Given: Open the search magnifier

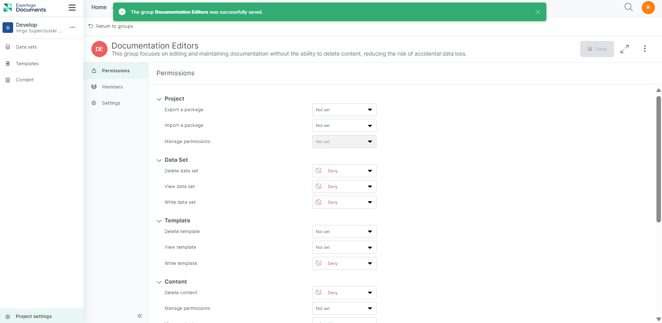Looking at the screenshot, I should pyautogui.click(x=629, y=7).
